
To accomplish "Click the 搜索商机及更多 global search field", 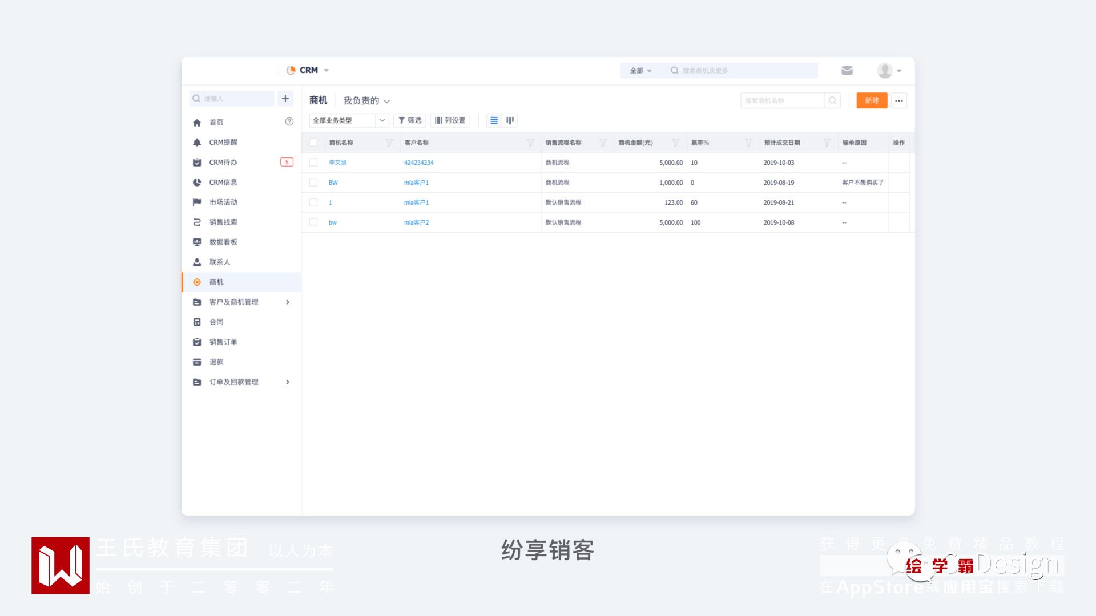I will coord(742,71).
